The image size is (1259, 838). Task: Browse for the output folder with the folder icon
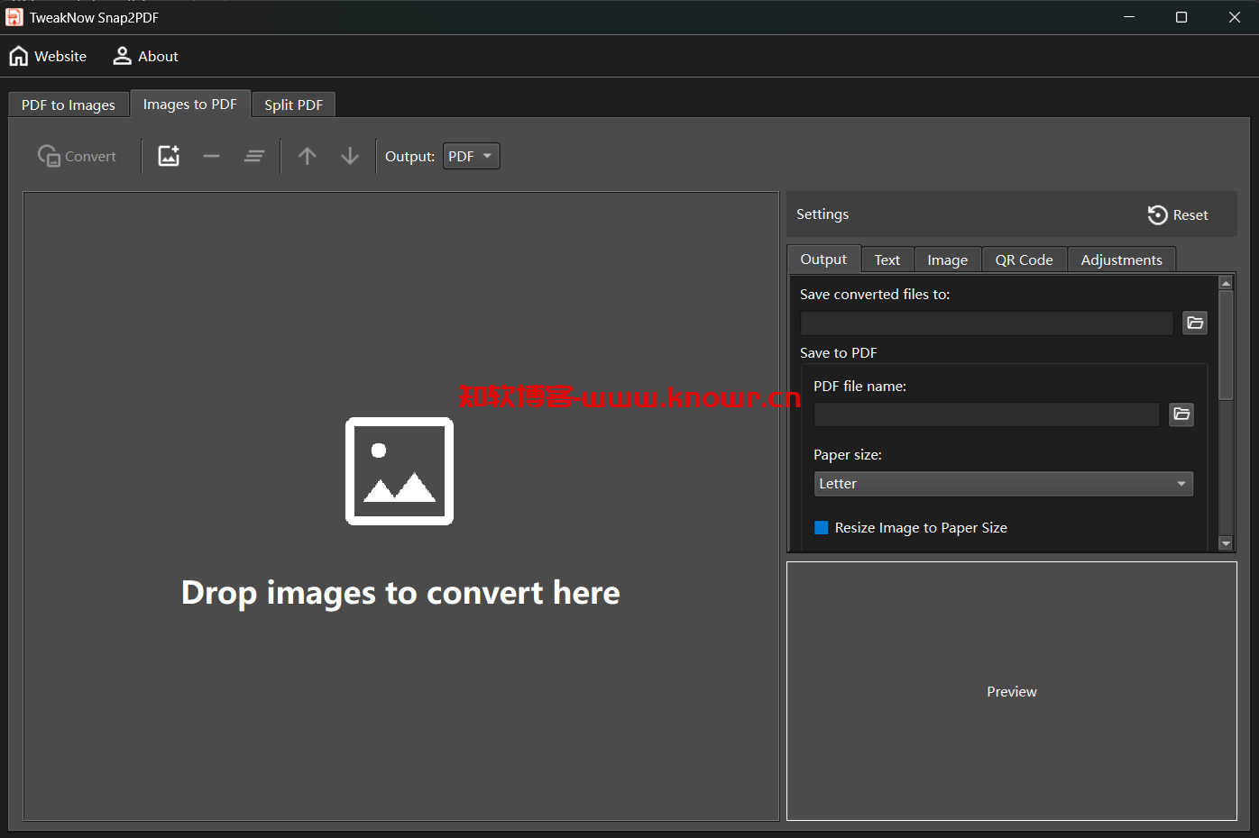[1195, 323]
